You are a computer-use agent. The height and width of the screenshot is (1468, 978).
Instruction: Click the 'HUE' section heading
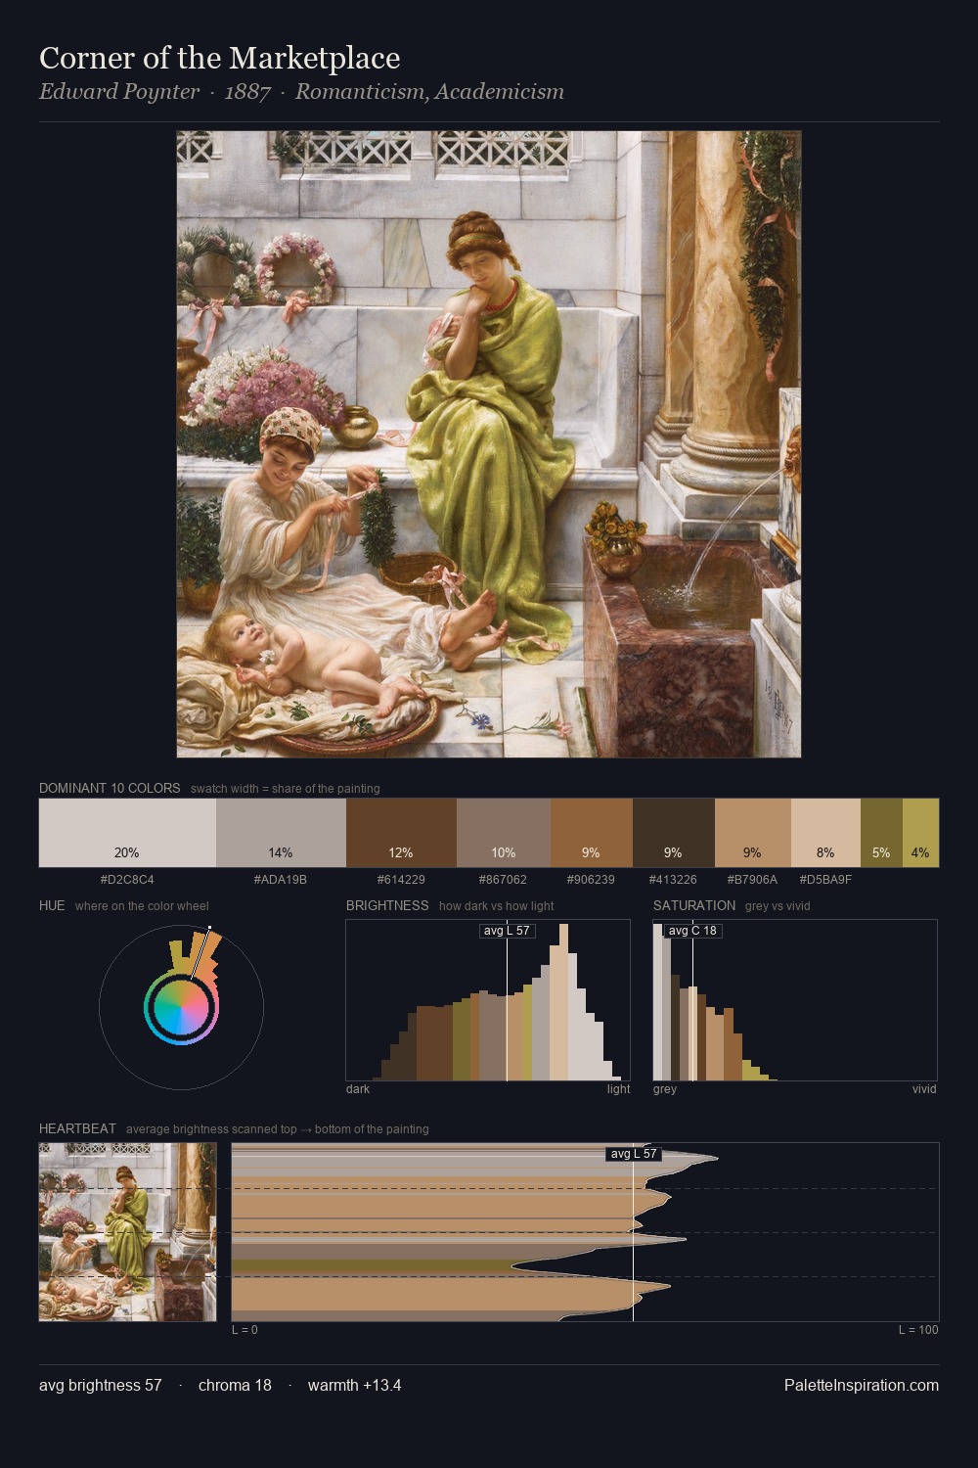pyautogui.click(x=52, y=905)
